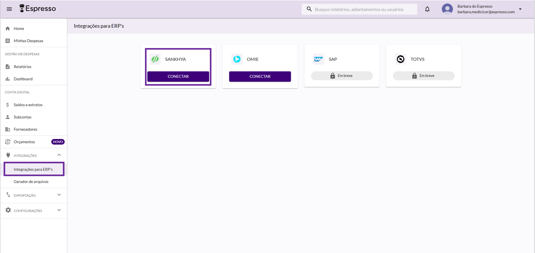Open Minhas Despesas menu item
535x253 pixels.
click(x=34, y=41)
